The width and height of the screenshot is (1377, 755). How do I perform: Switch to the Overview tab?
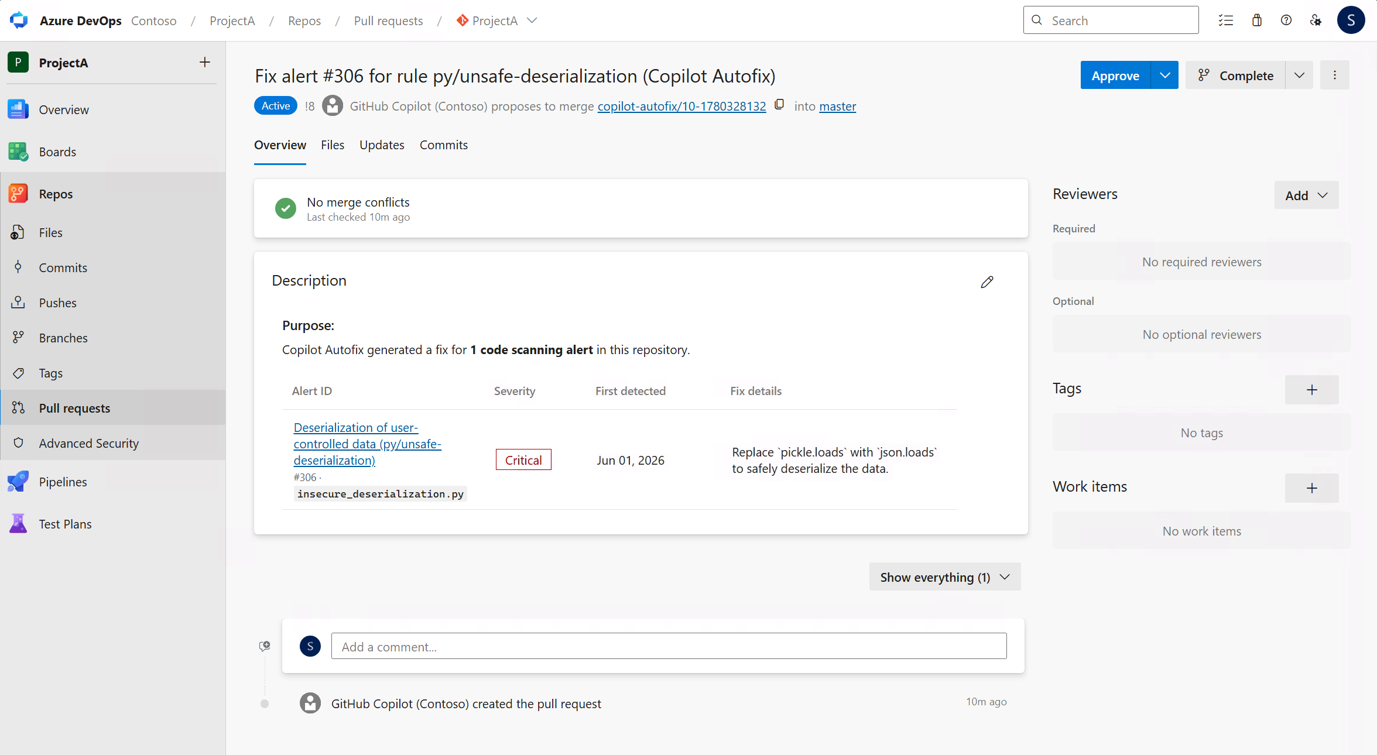click(x=280, y=145)
